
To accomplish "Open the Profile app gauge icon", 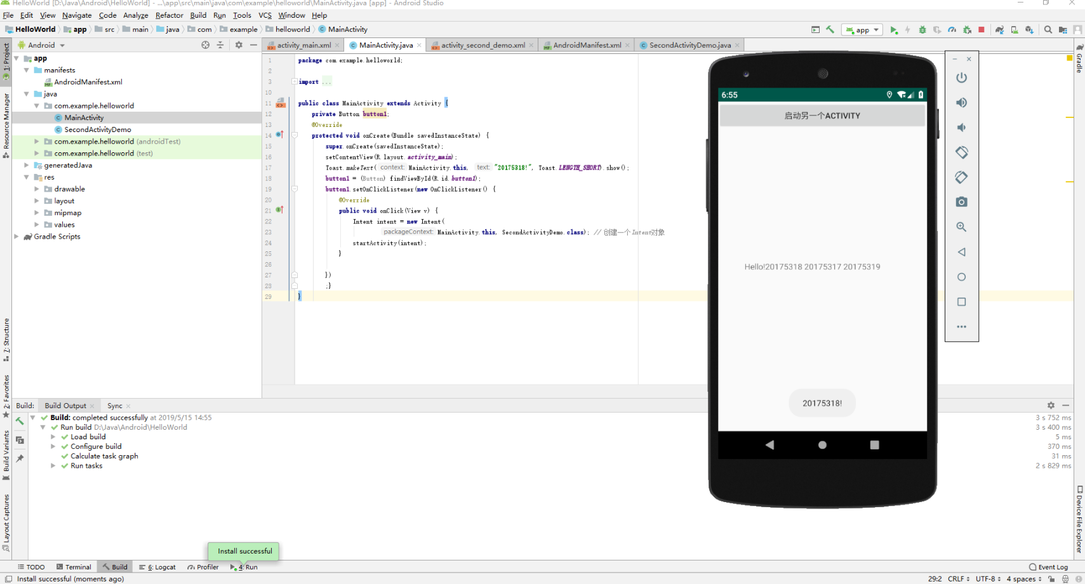I will tap(952, 30).
